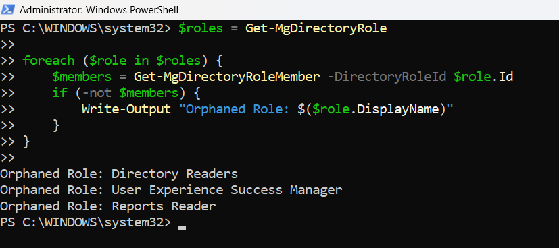Click the foreach keyword

pos(49,61)
